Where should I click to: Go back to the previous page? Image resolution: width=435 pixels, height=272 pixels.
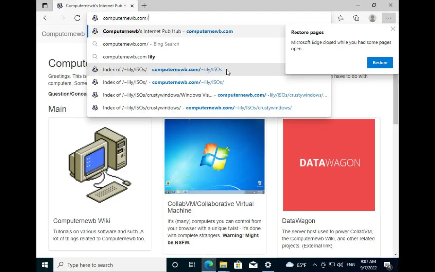[x=46, y=18]
